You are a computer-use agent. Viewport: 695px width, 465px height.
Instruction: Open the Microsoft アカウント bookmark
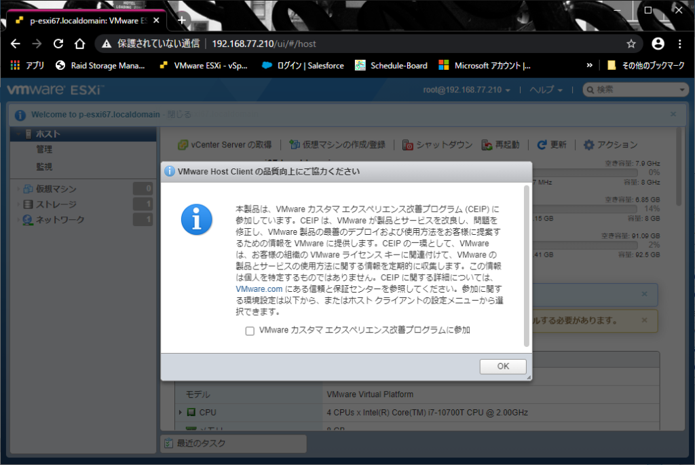tap(485, 66)
